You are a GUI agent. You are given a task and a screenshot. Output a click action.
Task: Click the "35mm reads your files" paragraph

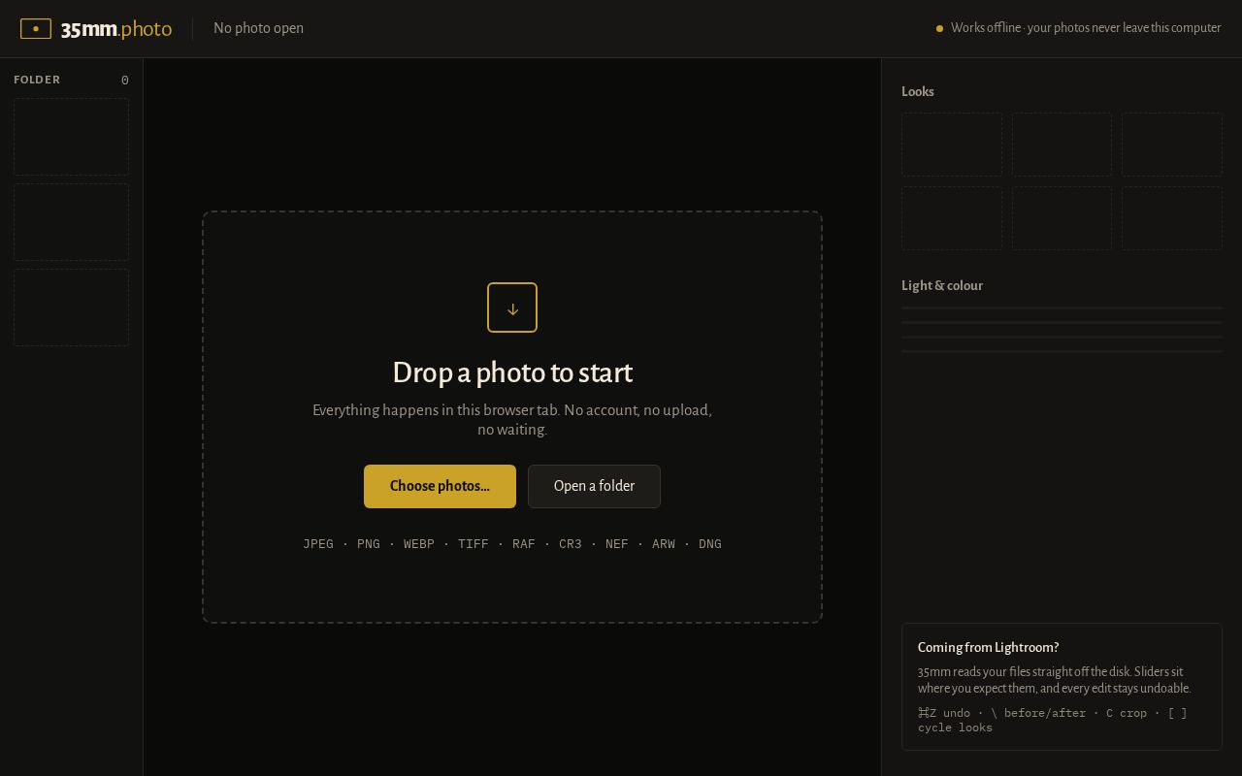tap(1055, 680)
